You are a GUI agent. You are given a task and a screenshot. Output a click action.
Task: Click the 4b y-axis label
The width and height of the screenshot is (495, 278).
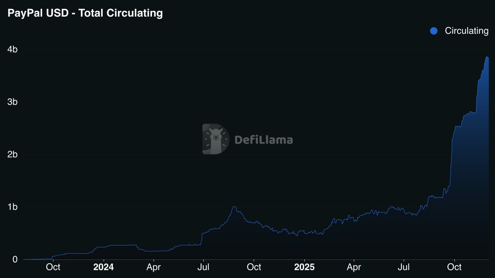(x=13, y=49)
